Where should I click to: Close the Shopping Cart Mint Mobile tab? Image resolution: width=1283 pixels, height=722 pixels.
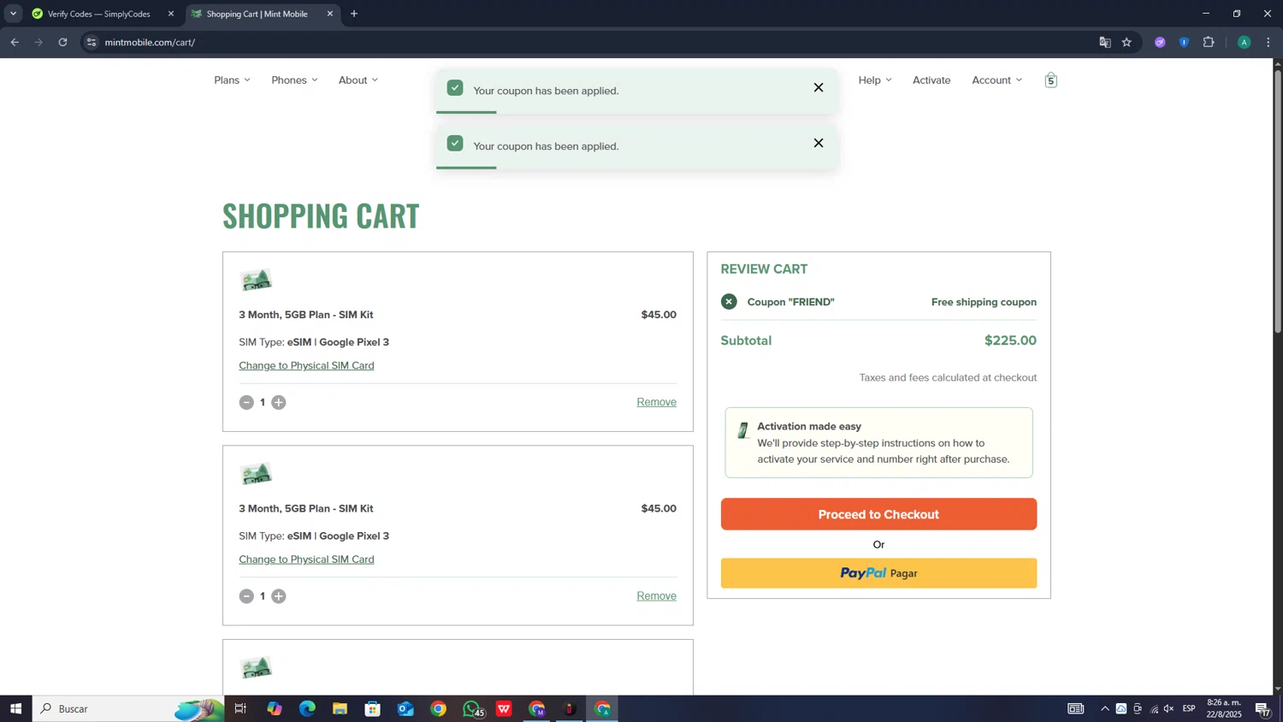click(330, 14)
